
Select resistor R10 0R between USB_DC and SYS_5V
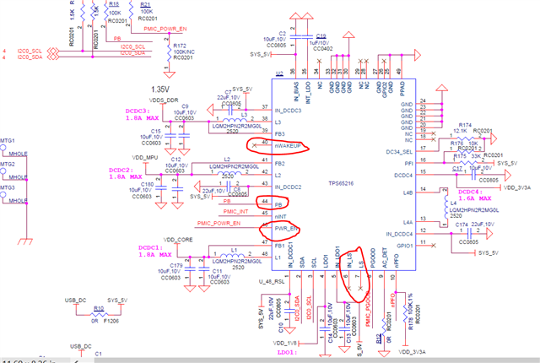pyautogui.click(x=99, y=314)
